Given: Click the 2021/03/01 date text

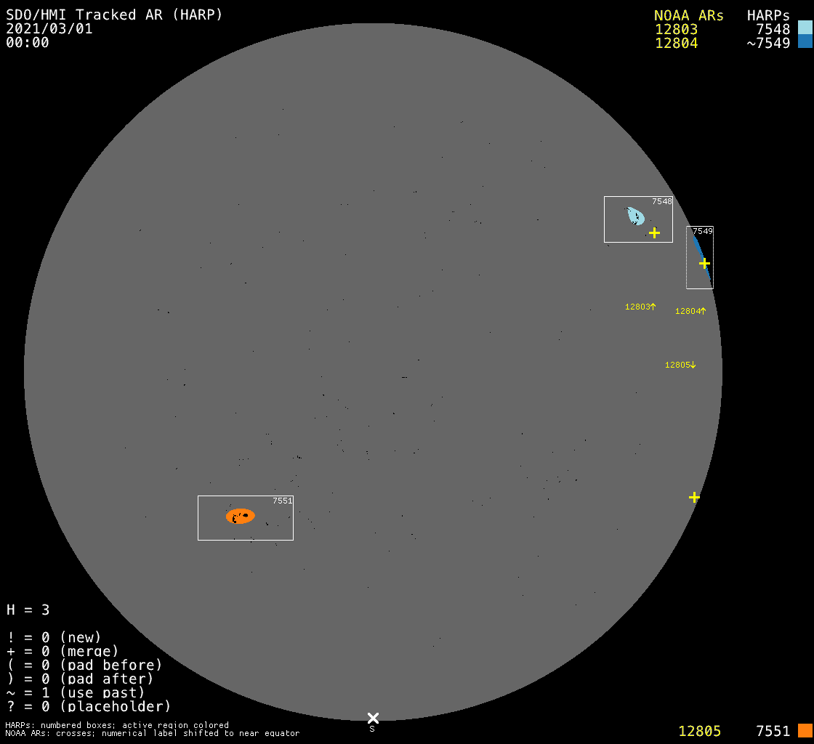Looking at the screenshot, I should click(x=49, y=29).
